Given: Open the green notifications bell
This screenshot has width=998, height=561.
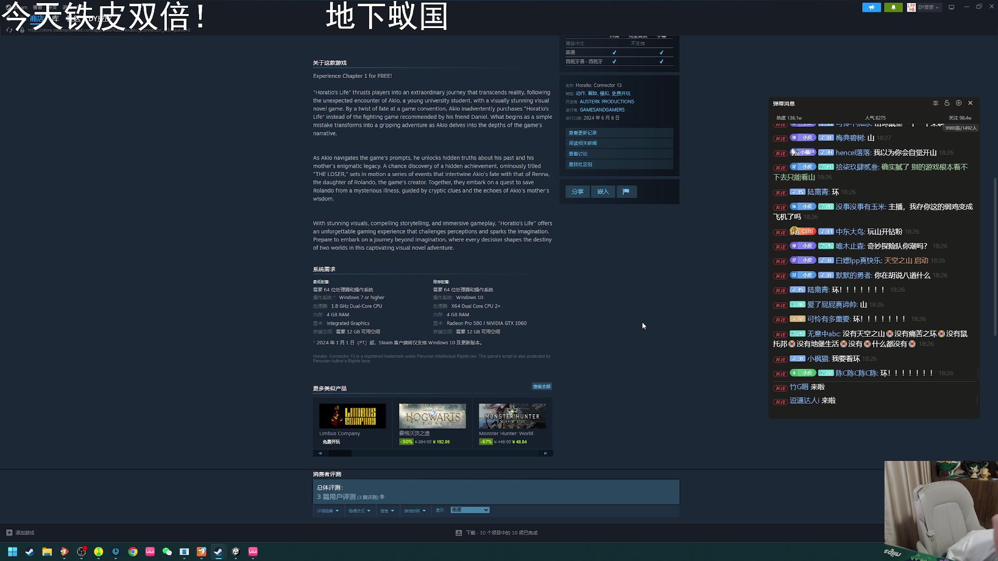Looking at the screenshot, I should (893, 7).
